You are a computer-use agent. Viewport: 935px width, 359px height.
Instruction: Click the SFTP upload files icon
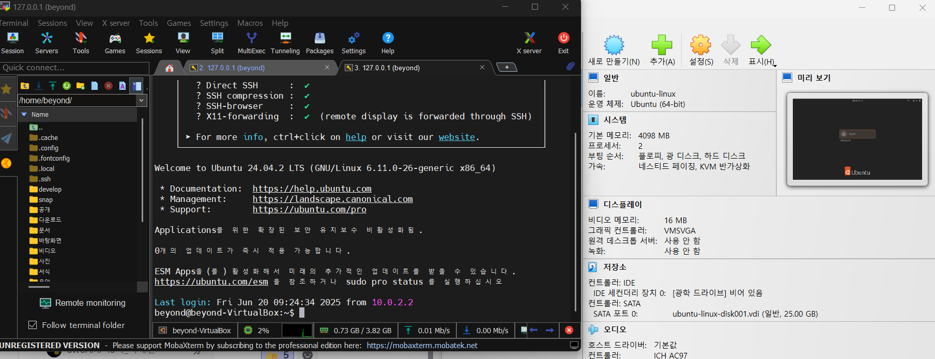[52, 86]
